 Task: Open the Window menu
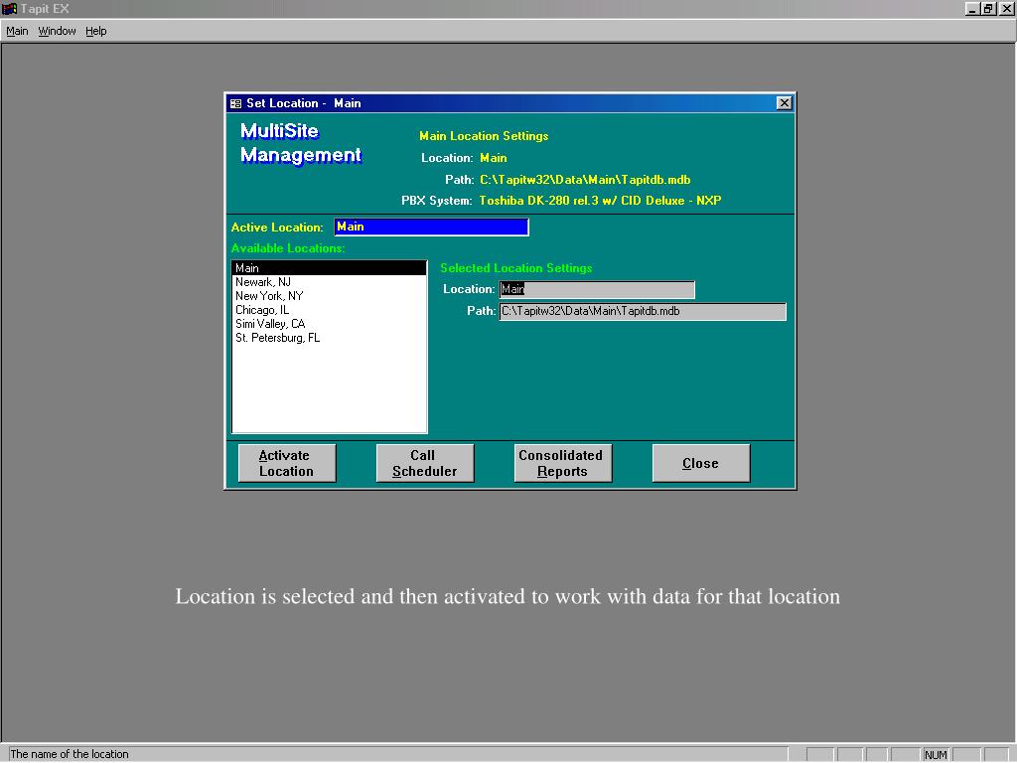[x=57, y=31]
